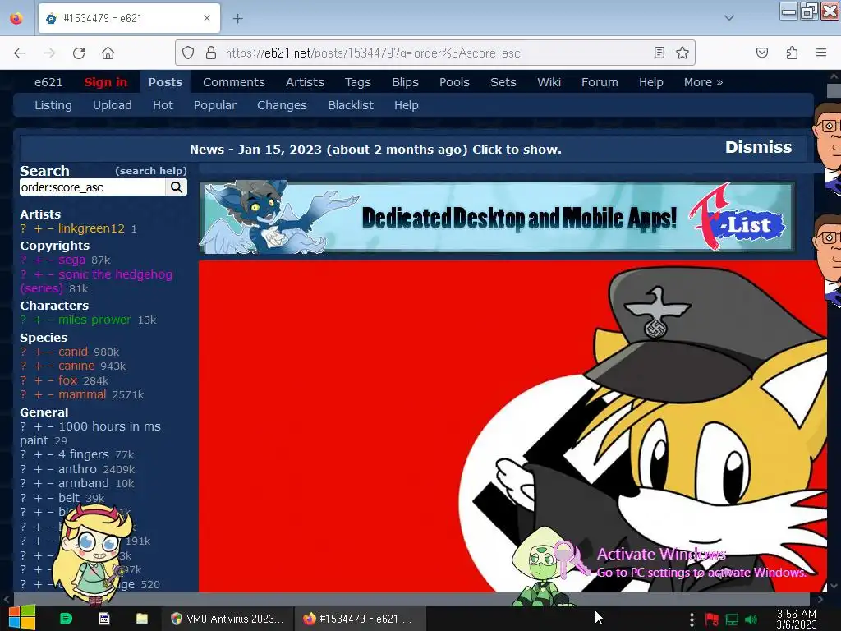Open the canid species tag
The width and height of the screenshot is (841, 631).
[73, 352]
